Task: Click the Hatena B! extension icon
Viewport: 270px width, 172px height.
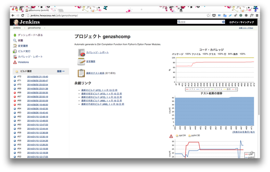Action: coord(219,16)
